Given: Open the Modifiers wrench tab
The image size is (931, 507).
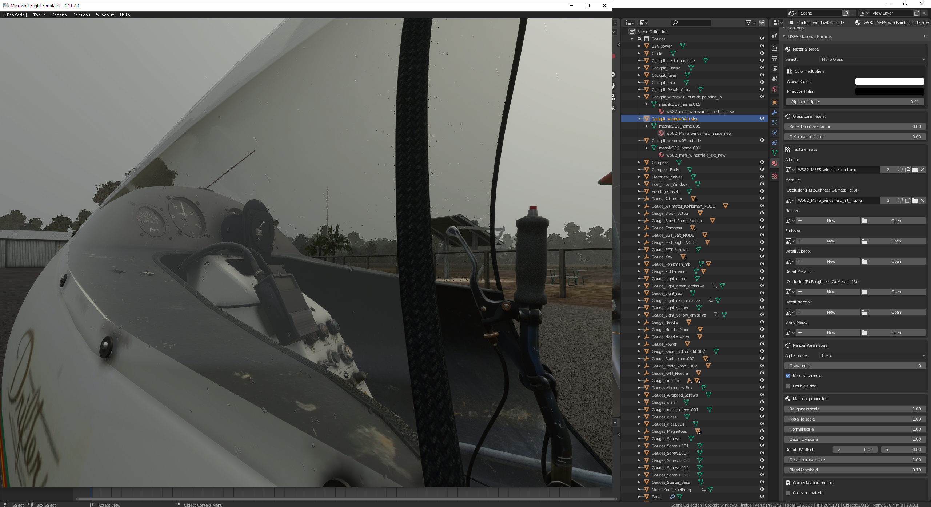Looking at the screenshot, I should click(775, 112).
